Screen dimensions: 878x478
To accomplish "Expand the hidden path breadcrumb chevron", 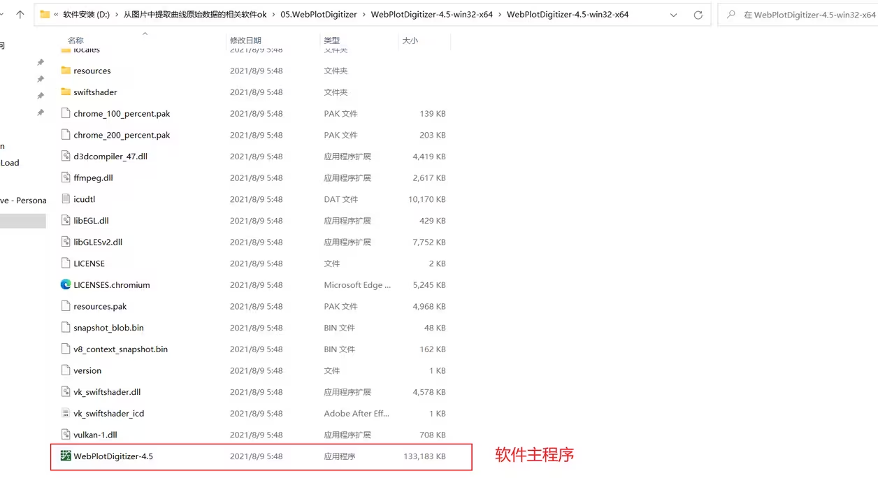I will pyautogui.click(x=55, y=14).
